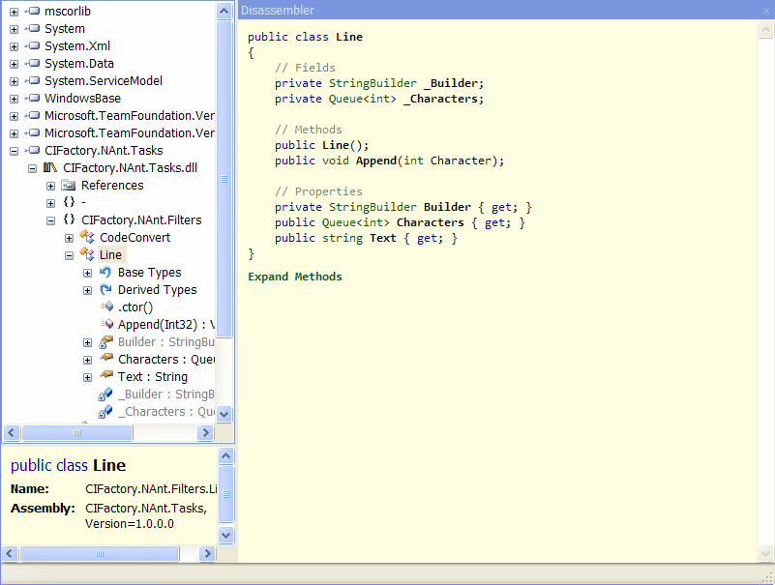The width and height of the screenshot is (775, 585).
Task: Click the Derived Types icon
Action: 105,290
